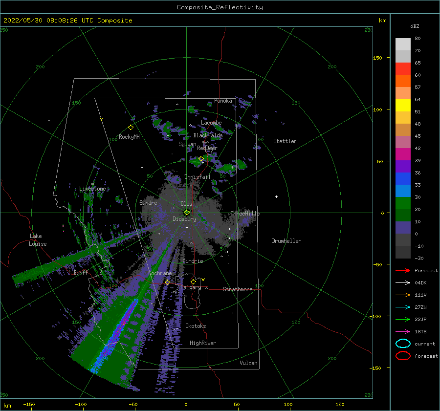
Task: Click the red forecast arrow in legend
Action: pyautogui.click(x=403, y=270)
